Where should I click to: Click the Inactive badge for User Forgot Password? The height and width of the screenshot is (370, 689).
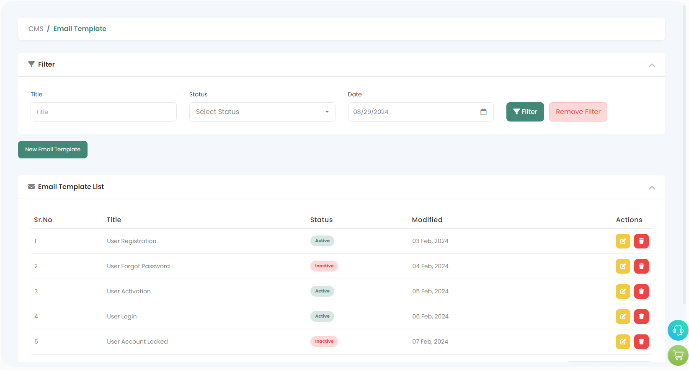[324, 266]
